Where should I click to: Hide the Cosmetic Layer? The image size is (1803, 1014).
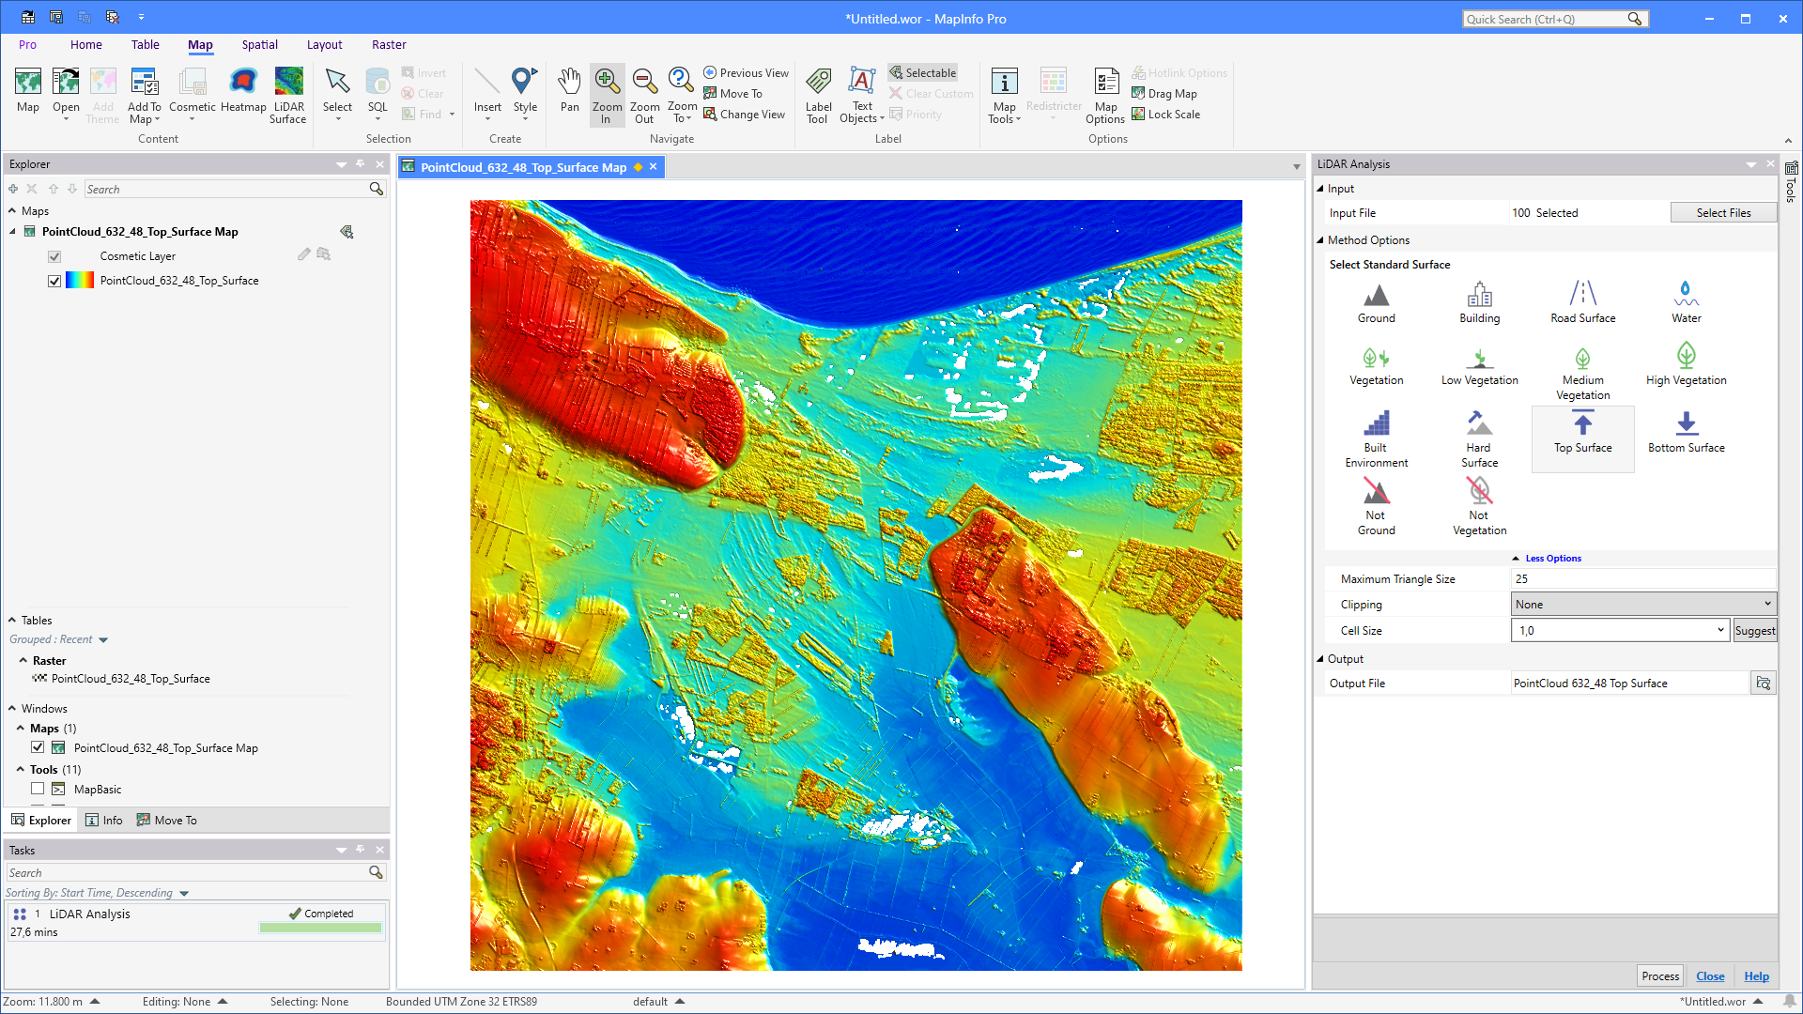click(x=54, y=255)
